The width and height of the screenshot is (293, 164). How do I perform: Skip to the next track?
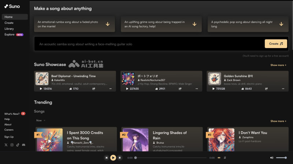[x=120, y=158]
